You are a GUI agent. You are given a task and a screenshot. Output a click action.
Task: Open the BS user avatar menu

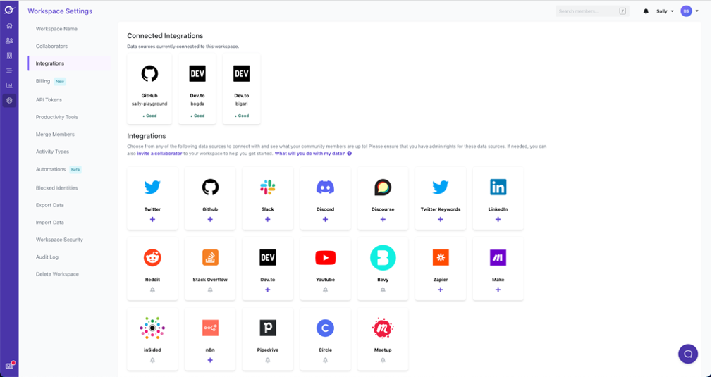[x=689, y=11]
